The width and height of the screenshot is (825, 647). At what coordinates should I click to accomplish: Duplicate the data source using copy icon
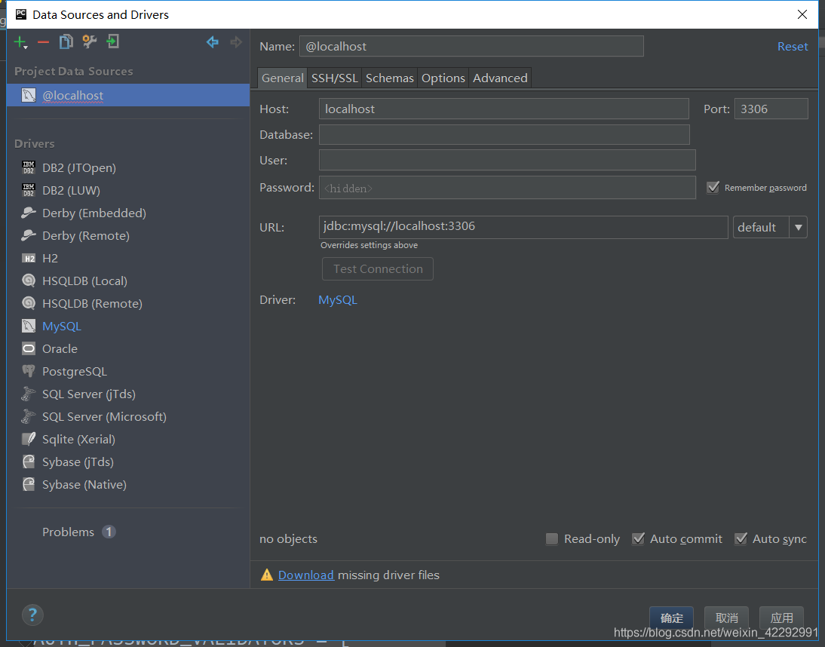point(66,41)
